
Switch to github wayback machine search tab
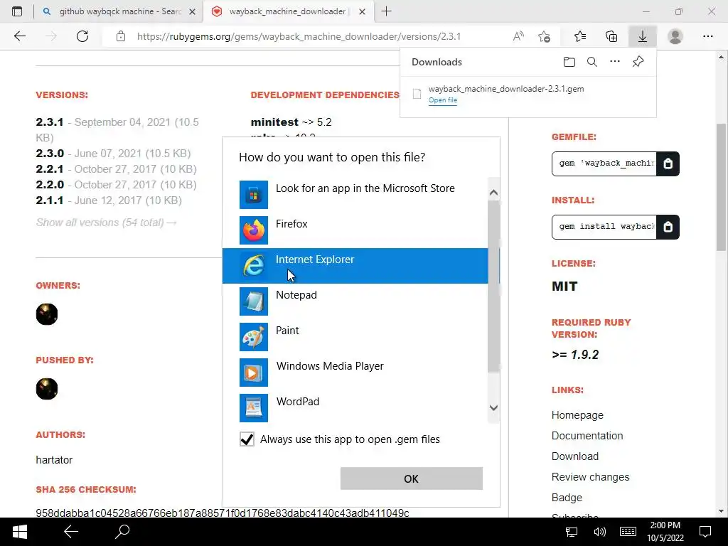pyautogui.click(x=119, y=11)
